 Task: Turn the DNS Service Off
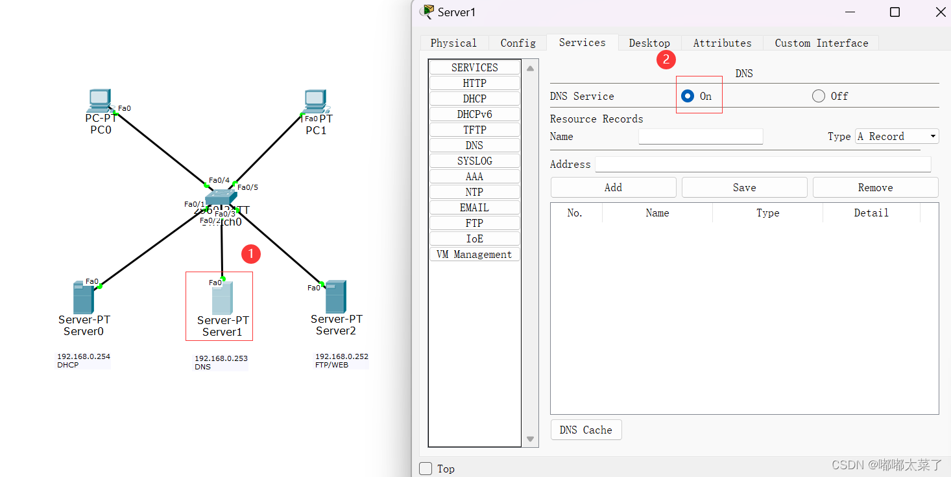point(819,96)
